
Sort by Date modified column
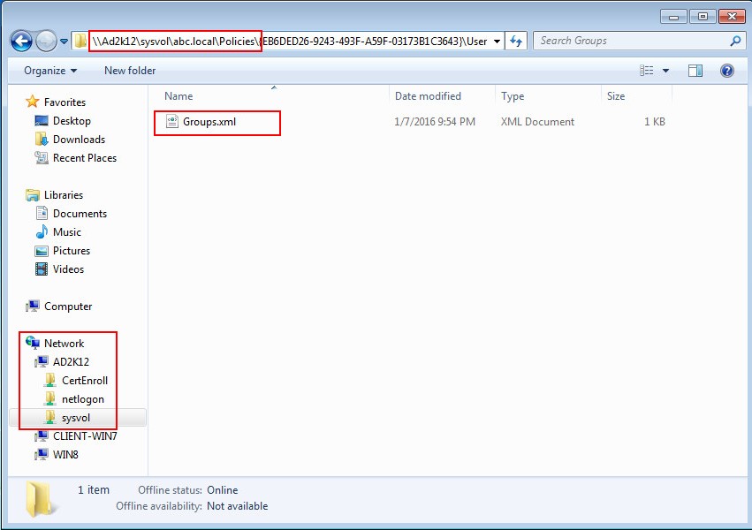(x=428, y=95)
